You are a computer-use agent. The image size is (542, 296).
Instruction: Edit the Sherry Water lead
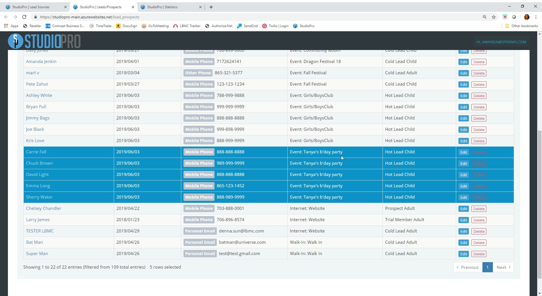tap(464, 197)
